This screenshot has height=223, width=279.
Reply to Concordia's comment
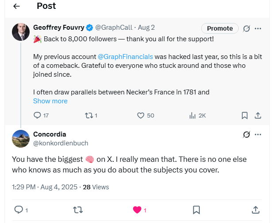click(19, 210)
